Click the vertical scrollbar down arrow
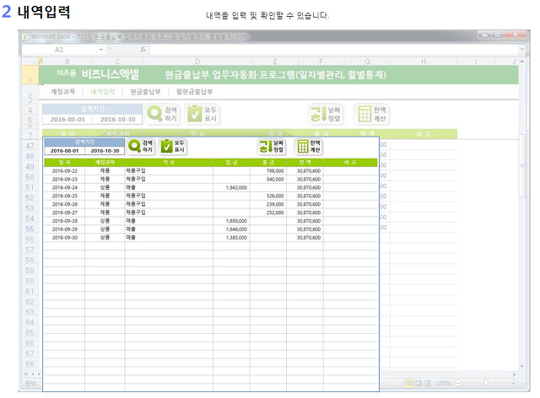 (x=522, y=367)
